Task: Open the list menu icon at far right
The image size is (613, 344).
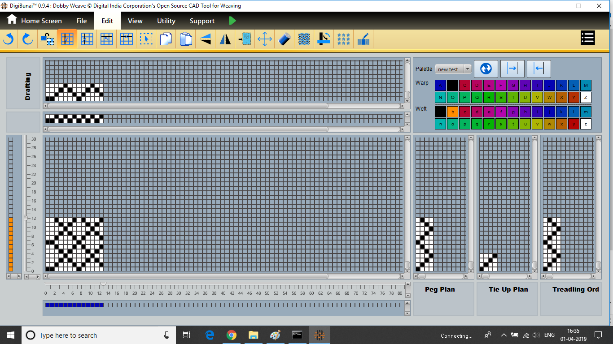Action: (x=587, y=38)
